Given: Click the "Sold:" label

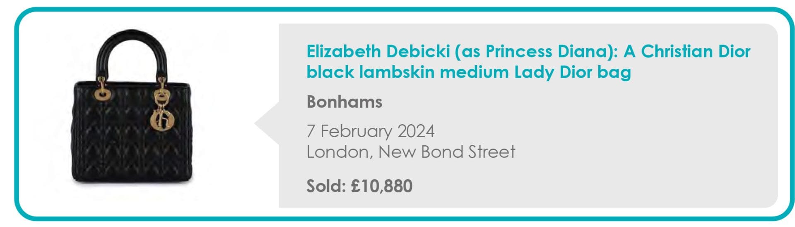Looking at the screenshot, I should [x=326, y=186].
